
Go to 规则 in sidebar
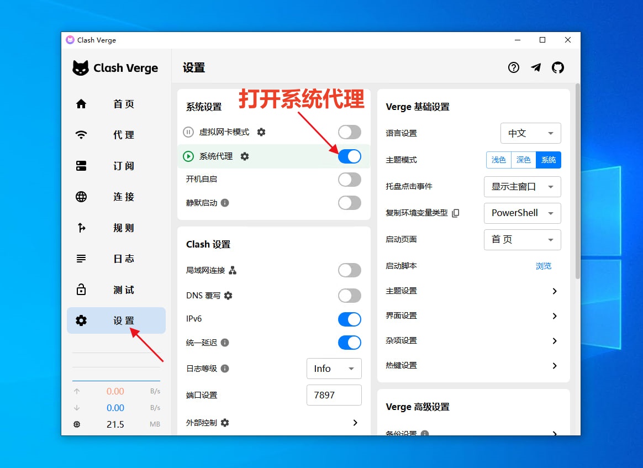pos(116,228)
